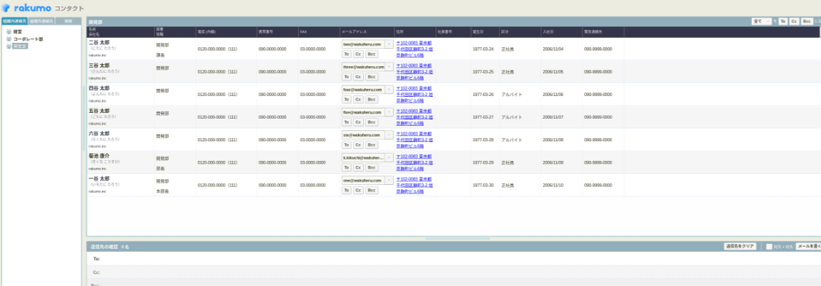Viewport: 821px width, 286px height.
Task: Switch to the 組織外連絡先 tab
Action: coord(41,21)
